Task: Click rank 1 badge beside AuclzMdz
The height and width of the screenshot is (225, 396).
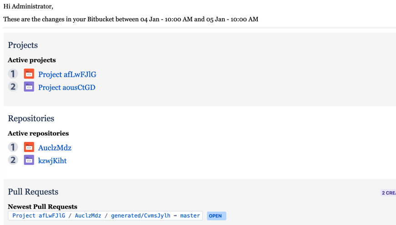Action: click(13, 147)
